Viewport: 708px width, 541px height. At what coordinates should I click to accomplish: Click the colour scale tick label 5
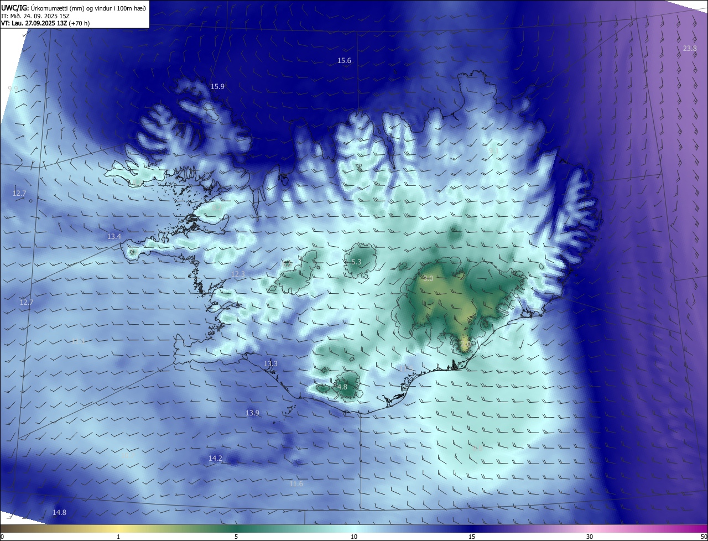click(x=236, y=537)
